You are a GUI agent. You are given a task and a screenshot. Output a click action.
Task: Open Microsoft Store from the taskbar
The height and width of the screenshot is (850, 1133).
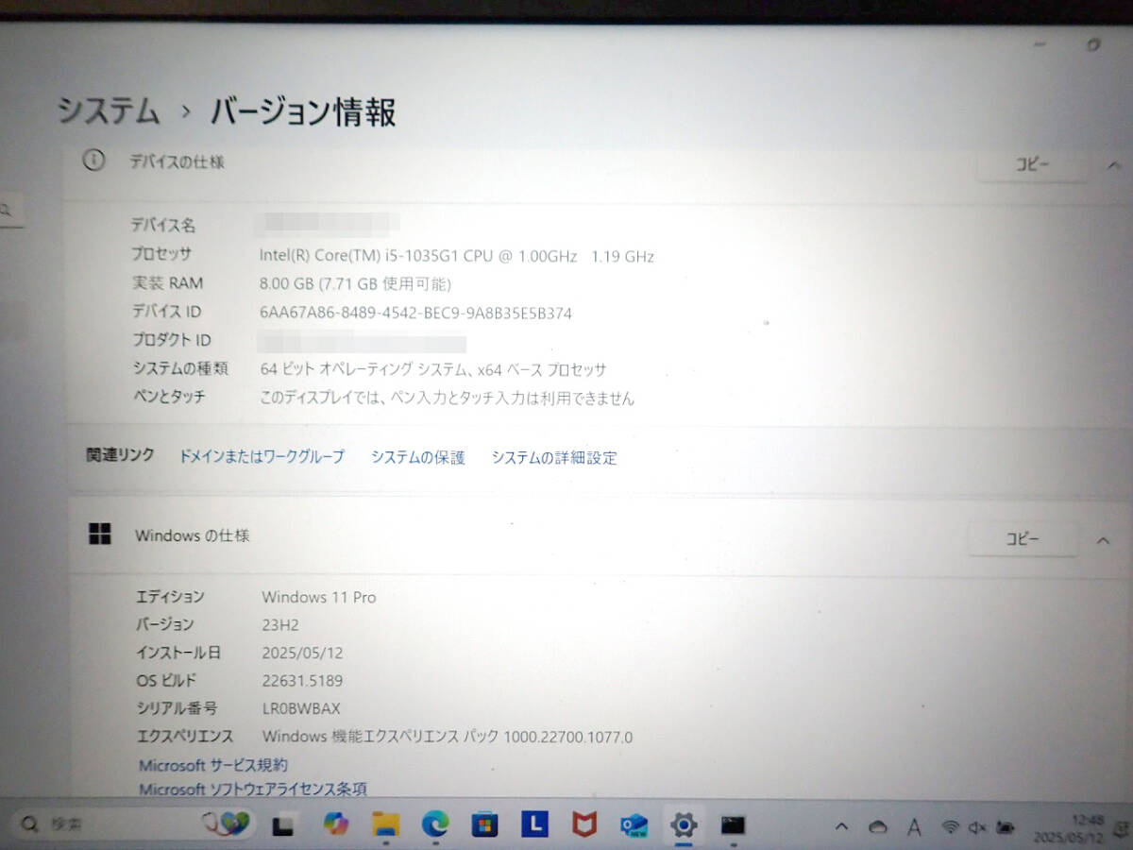484,825
